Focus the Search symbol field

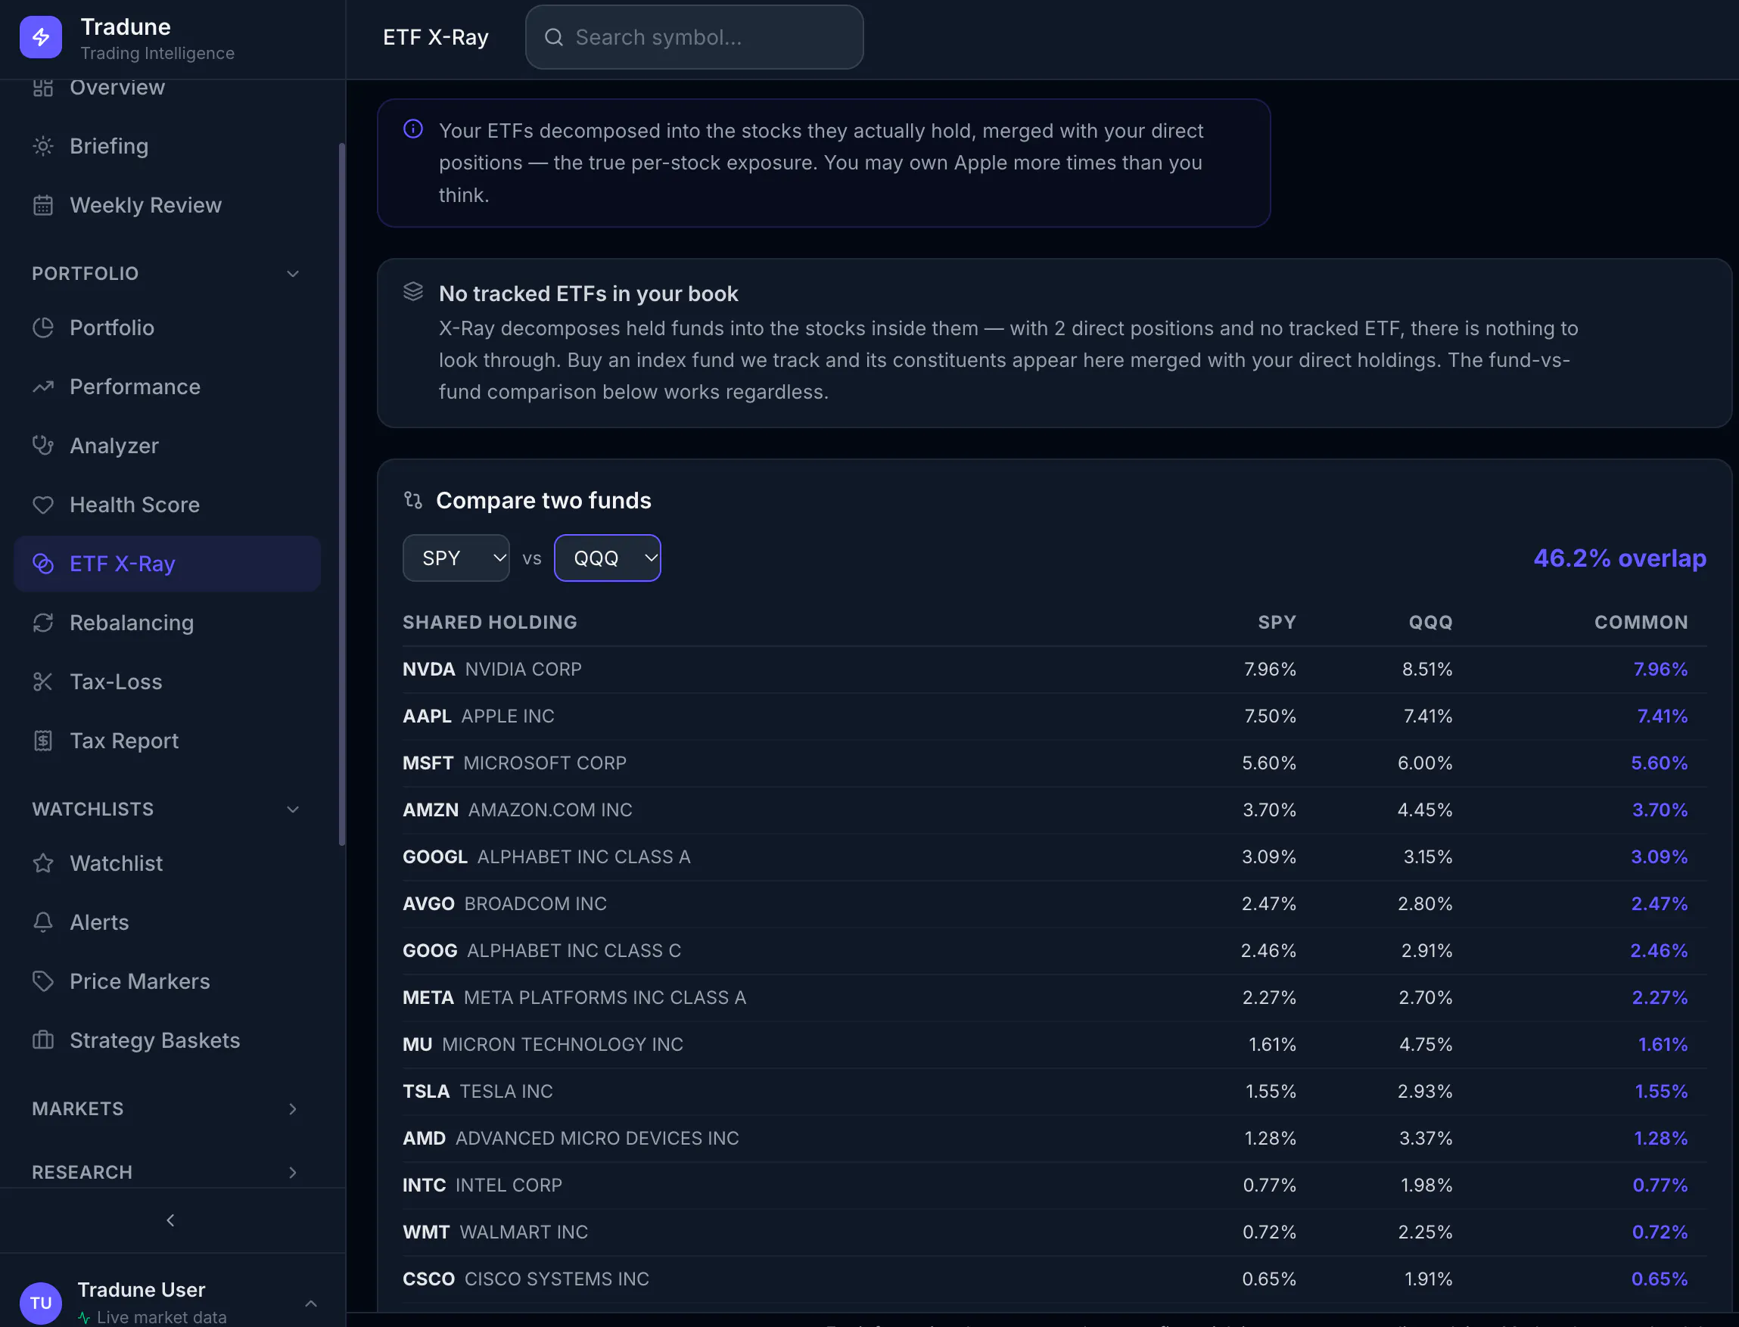(x=694, y=37)
